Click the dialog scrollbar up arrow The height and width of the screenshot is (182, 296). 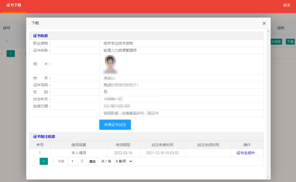click(x=268, y=32)
